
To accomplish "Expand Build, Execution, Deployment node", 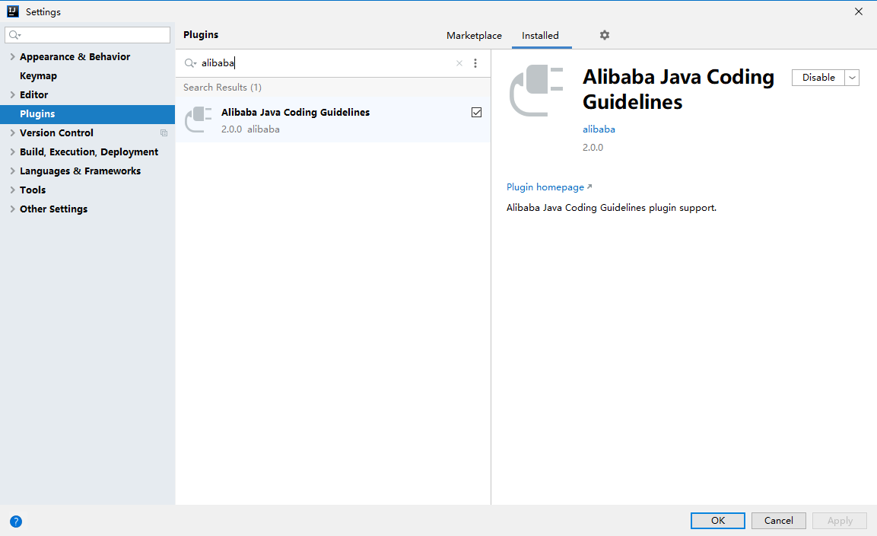I will tap(12, 152).
